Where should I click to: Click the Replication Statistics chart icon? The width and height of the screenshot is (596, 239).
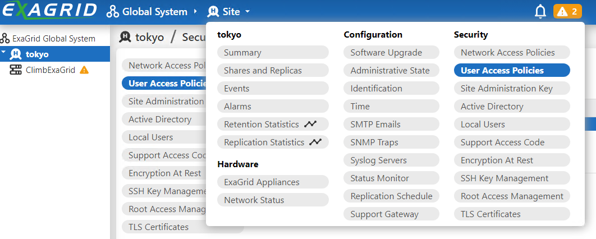tap(315, 142)
